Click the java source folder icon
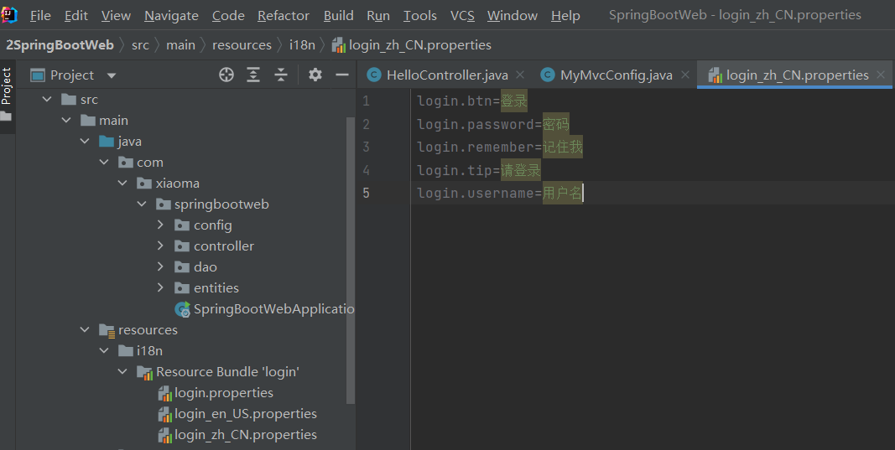The width and height of the screenshot is (895, 450). click(x=107, y=142)
